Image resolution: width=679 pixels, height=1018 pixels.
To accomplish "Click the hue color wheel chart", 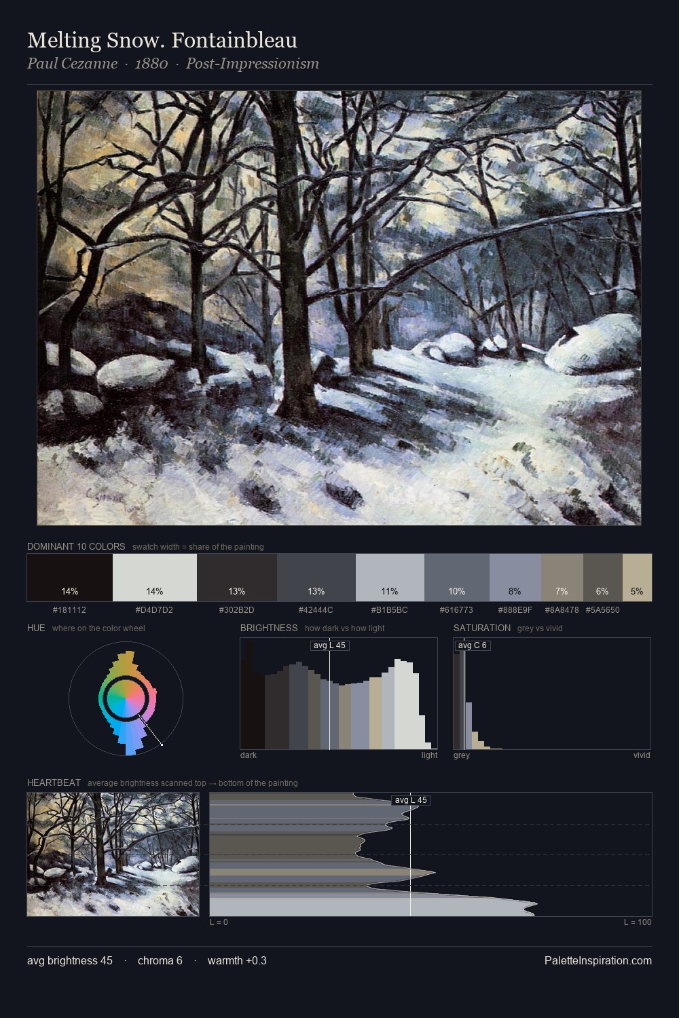I will click(x=126, y=698).
